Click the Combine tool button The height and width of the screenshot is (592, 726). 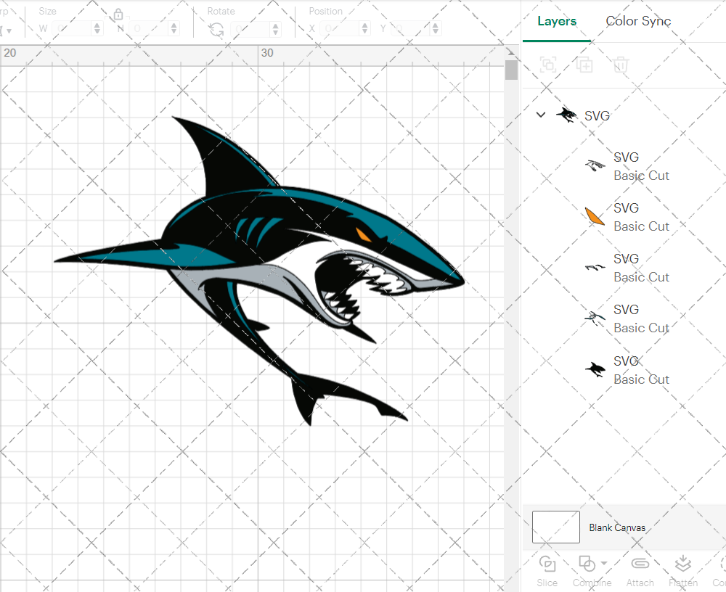tap(591, 571)
